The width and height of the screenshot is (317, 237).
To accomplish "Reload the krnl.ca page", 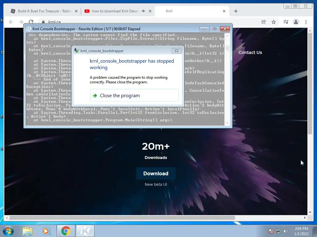I will (31, 22).
